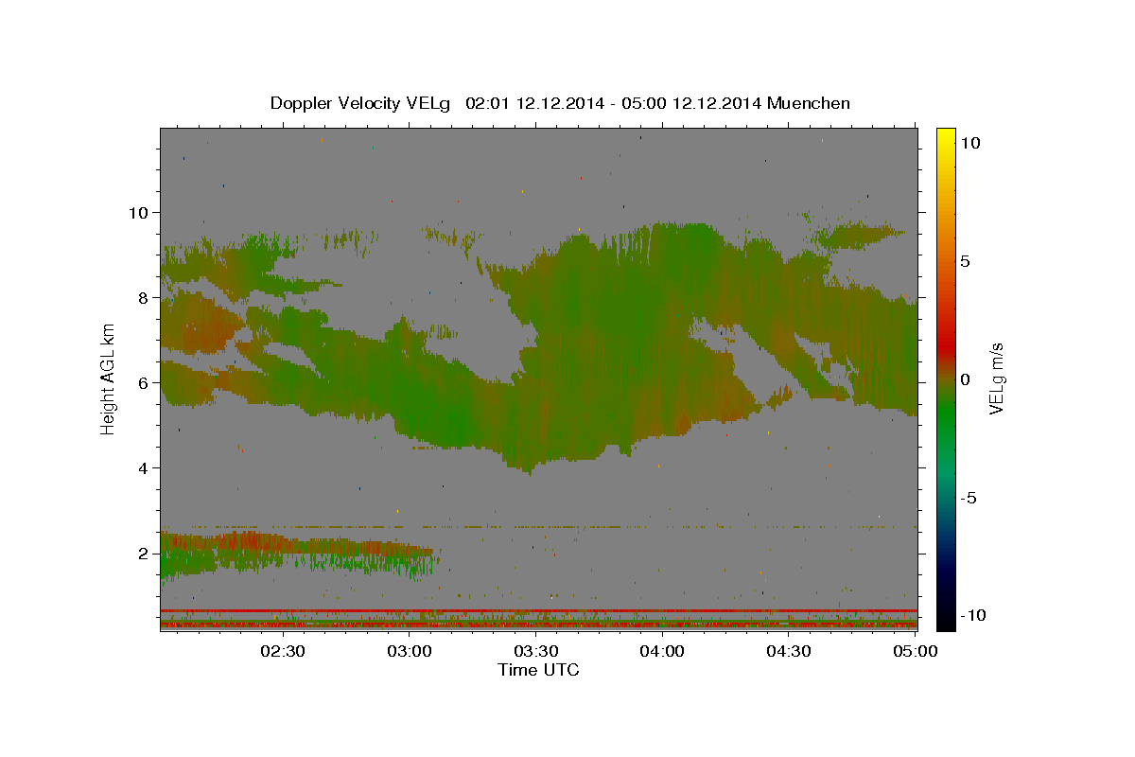Click the 04:30 time tick label

(x=789, y=651)
